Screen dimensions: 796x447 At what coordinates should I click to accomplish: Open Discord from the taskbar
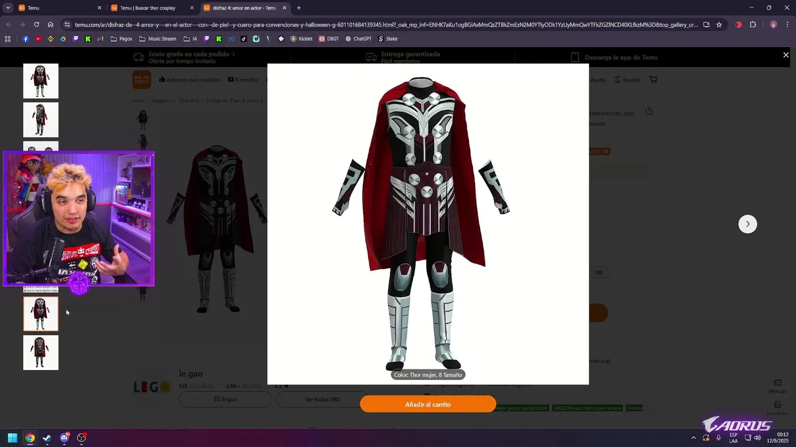(x=64, y=438)
